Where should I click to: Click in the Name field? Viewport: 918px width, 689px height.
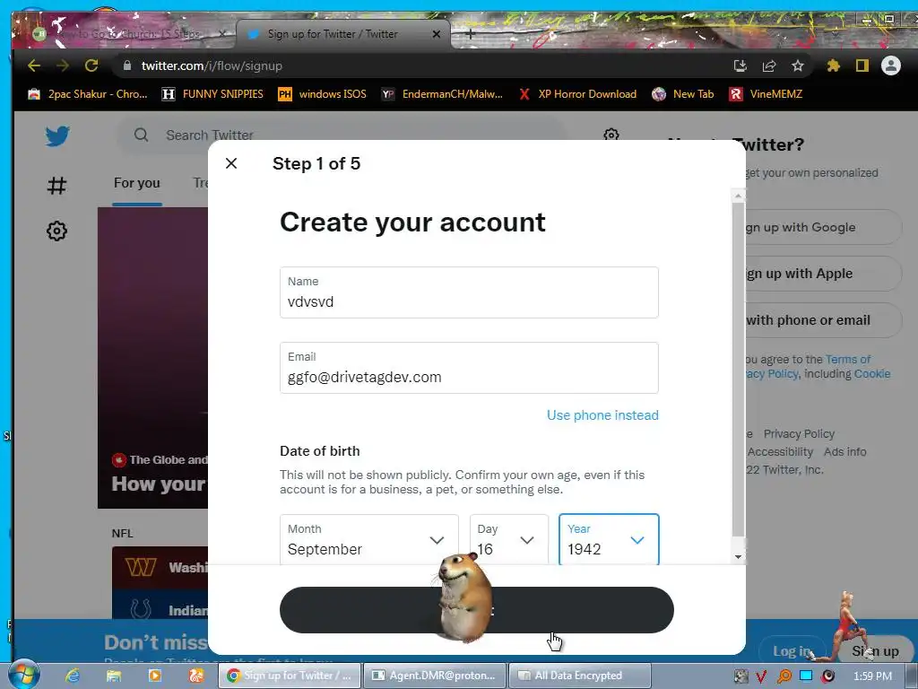tap(469, 292)
